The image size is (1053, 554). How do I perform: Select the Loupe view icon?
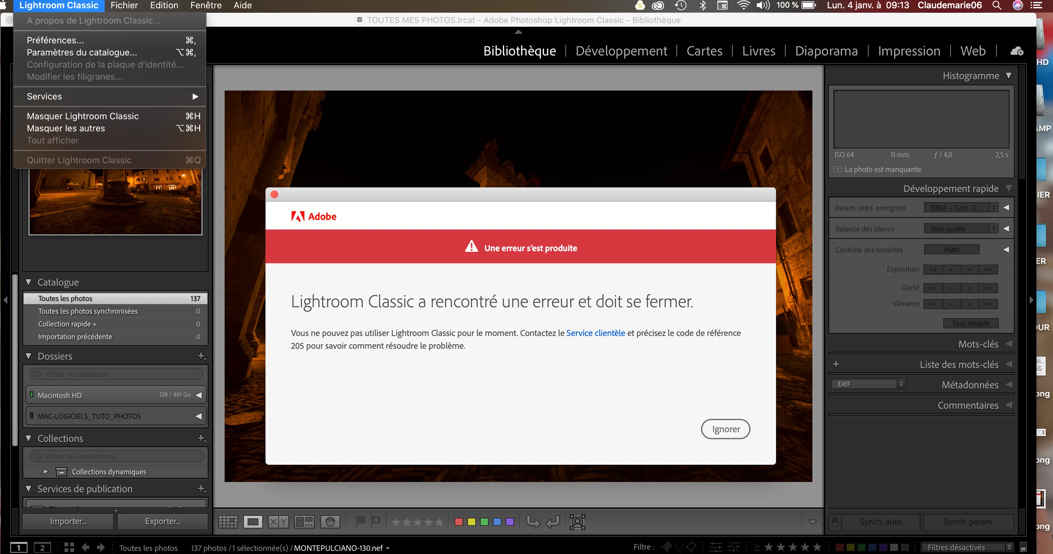click(253, 522)
